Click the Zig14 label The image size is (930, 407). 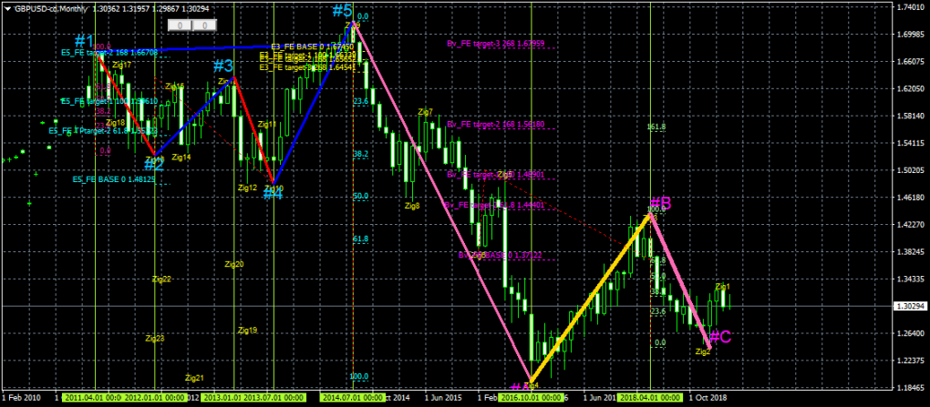pos(181,157)
